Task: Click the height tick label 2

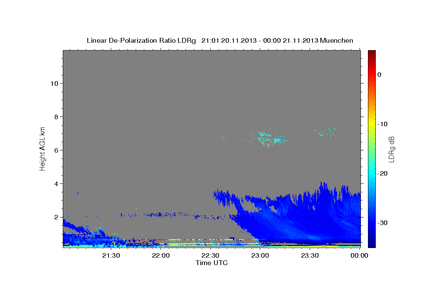Action: [56, 217]
